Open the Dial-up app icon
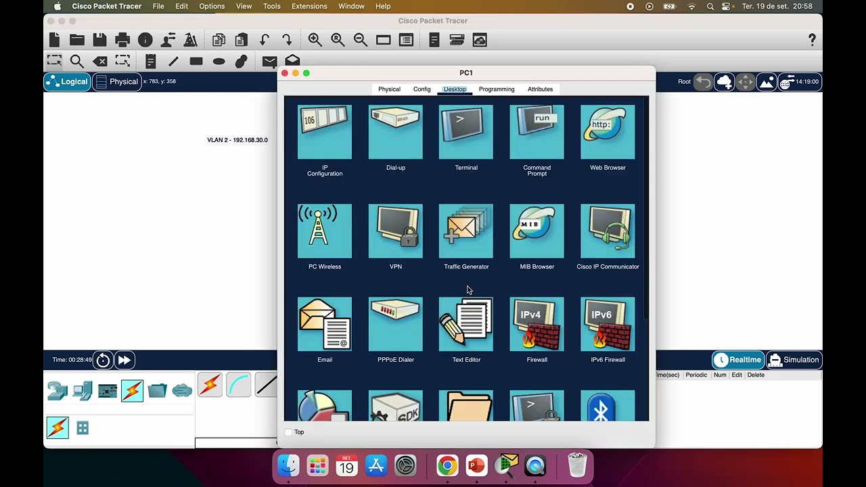Viewport: 866px width, 487px height. coord(396,133)
